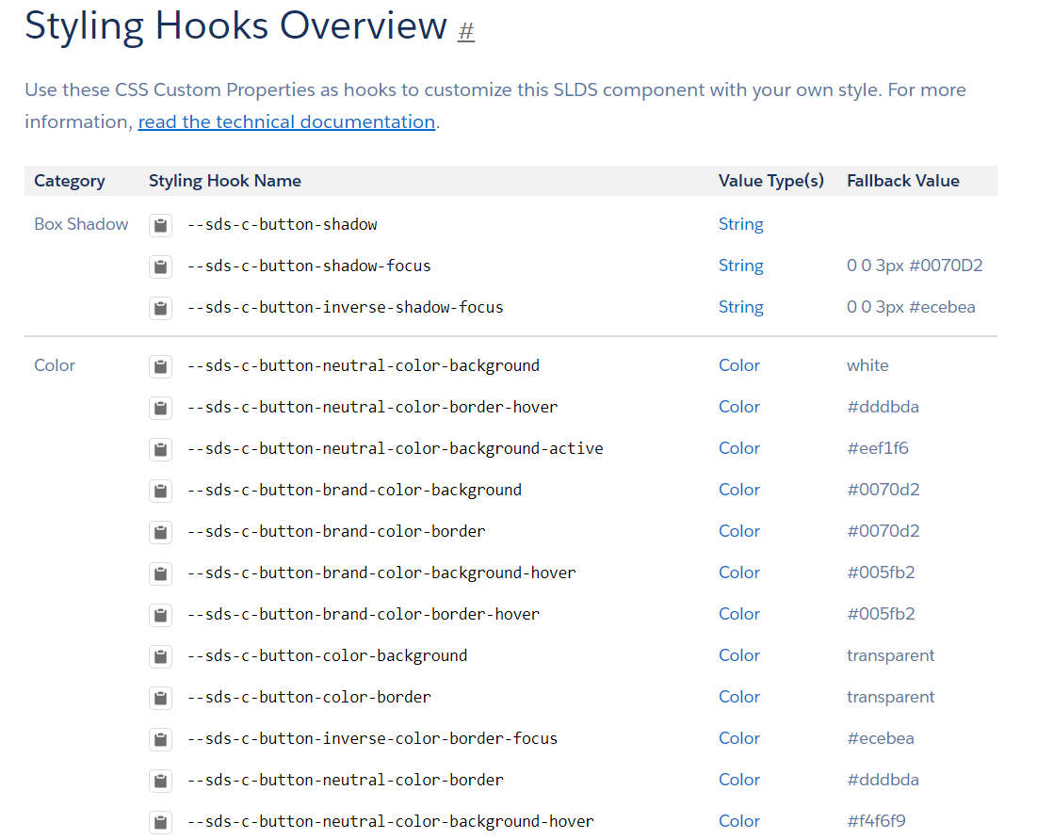Open Color type link for --sds-c-button-color-border
Image resolution: width=1037 pixels, height=839 pixels.
click(x=739, y=697)
